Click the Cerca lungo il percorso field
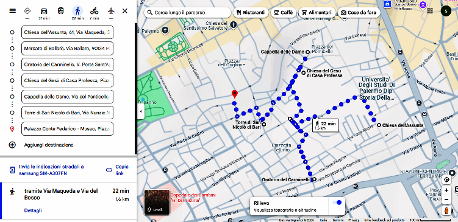The width and height of the screenshot is (458, 222). (x=187, y=13)
